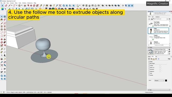Enable the Depth cue checkbox

pyautogui.click(x=149, y=67)
